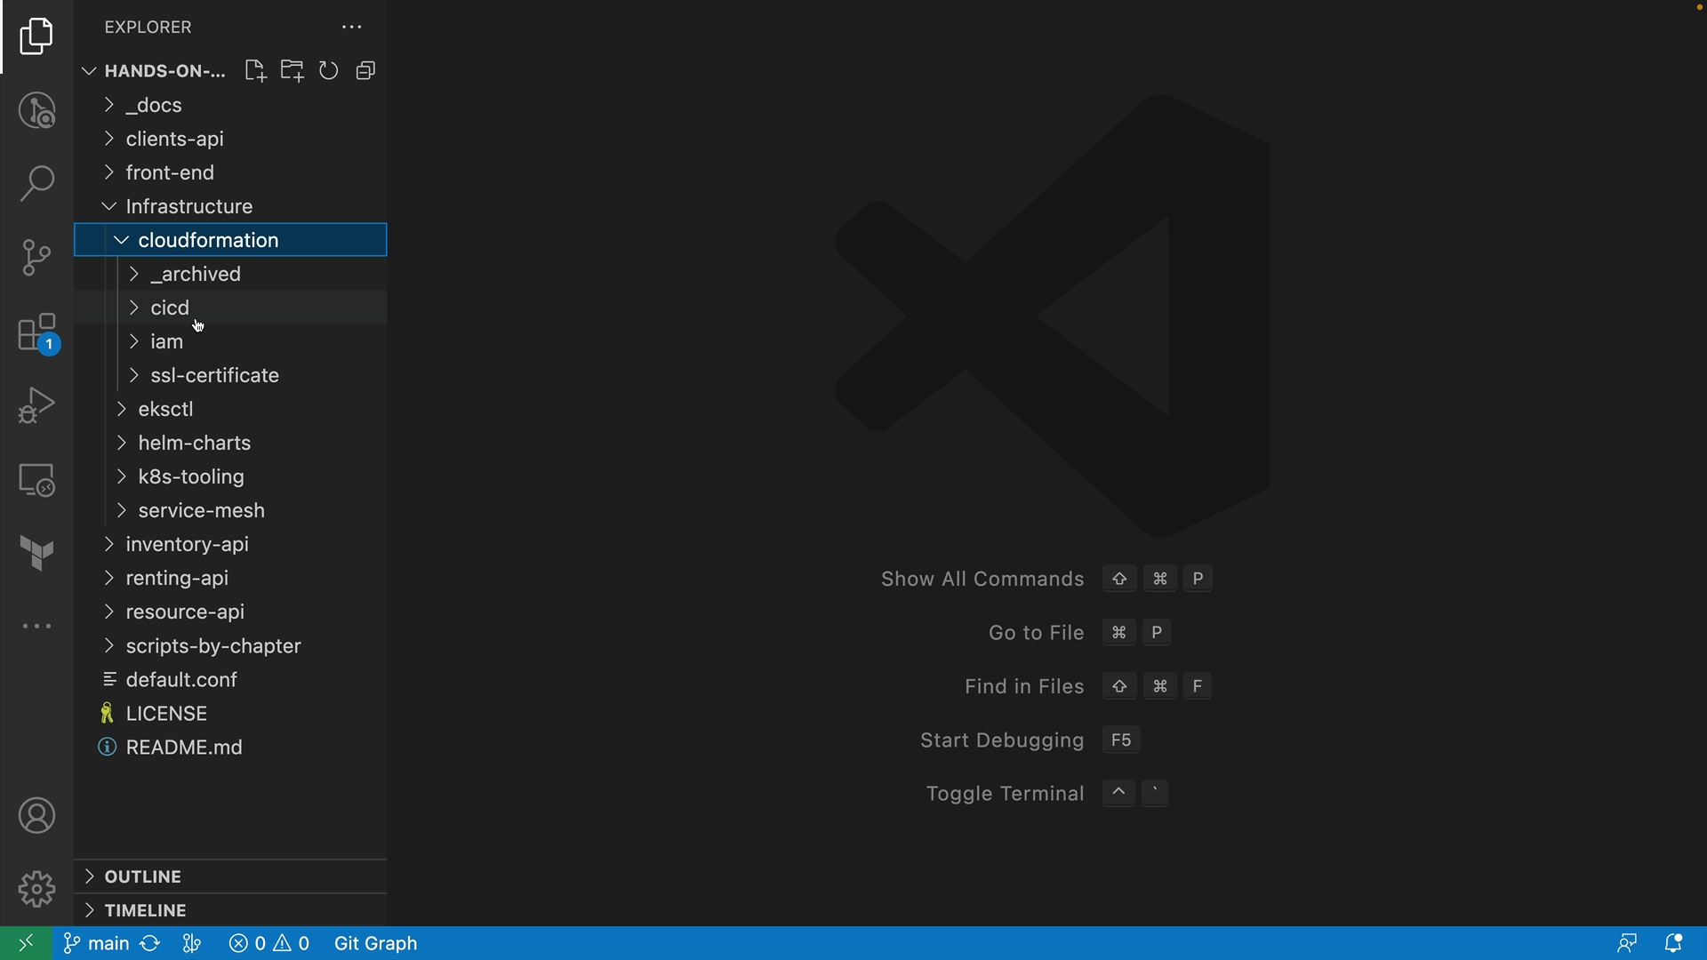Open the Remote Explorer view
Image resolution: width=1707 pixels, height=960 pixels.
pos(36,480)
